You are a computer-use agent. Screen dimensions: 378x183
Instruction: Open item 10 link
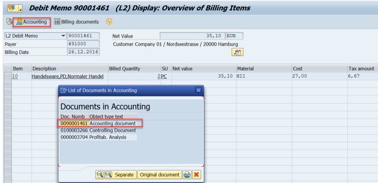(x=15, y=76)
